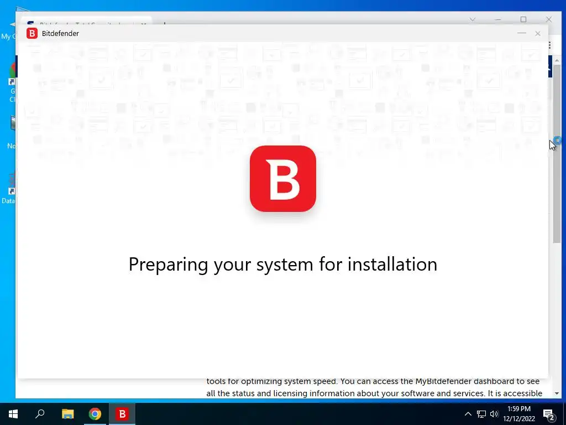Open the volume speaker tray icon
566x425 pixels.
tap(494, 414)
